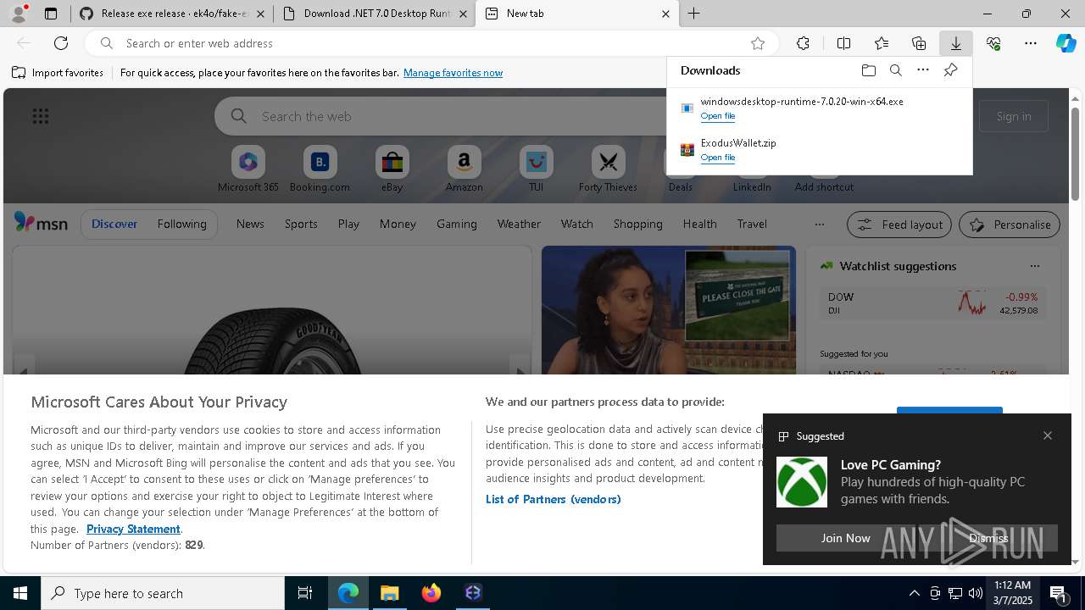Expand more MSN categories ellipsis
The width and height of the screenshot is (1085, 610).
point(819,224)
